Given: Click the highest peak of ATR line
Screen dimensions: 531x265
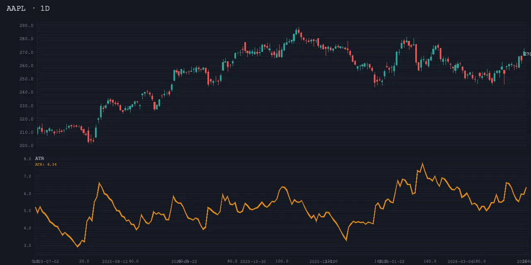Looking at the screenshot, I should 423,163.
